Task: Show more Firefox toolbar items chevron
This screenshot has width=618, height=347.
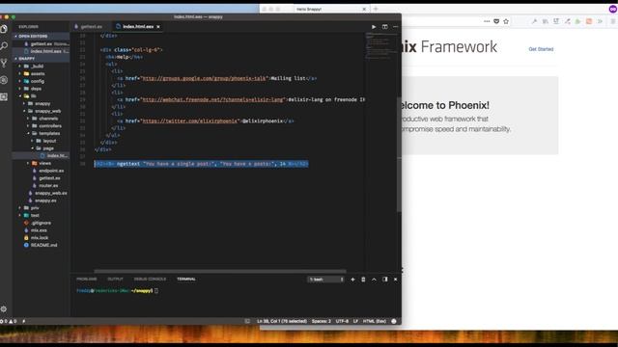Action: click(x=600, y=21)
